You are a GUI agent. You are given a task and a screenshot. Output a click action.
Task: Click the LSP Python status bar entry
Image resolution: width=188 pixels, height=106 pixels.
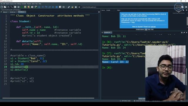pos(125,101)
